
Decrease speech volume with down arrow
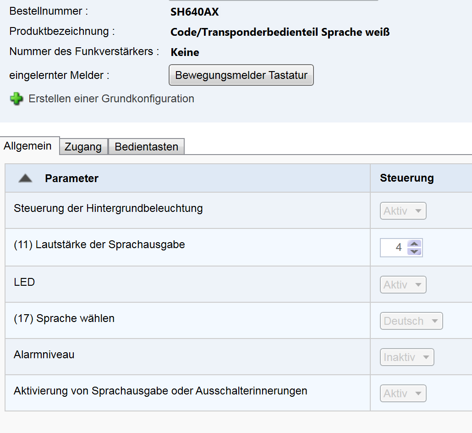coord(414,251)
